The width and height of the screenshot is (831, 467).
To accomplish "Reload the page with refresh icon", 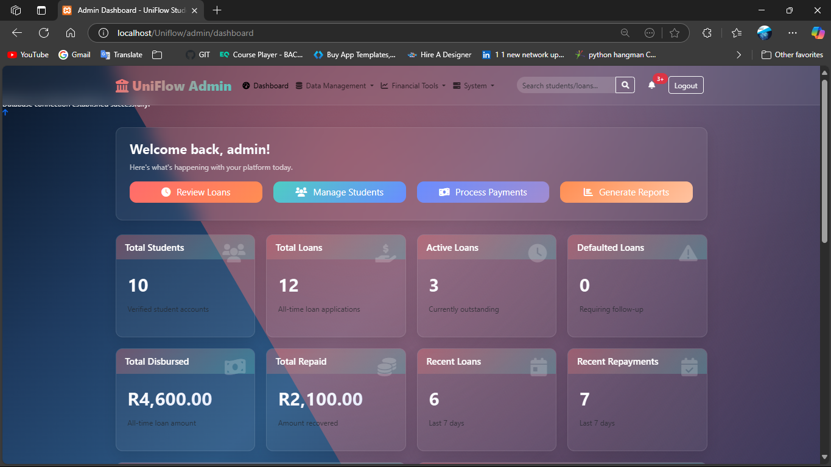I will 44,33.
